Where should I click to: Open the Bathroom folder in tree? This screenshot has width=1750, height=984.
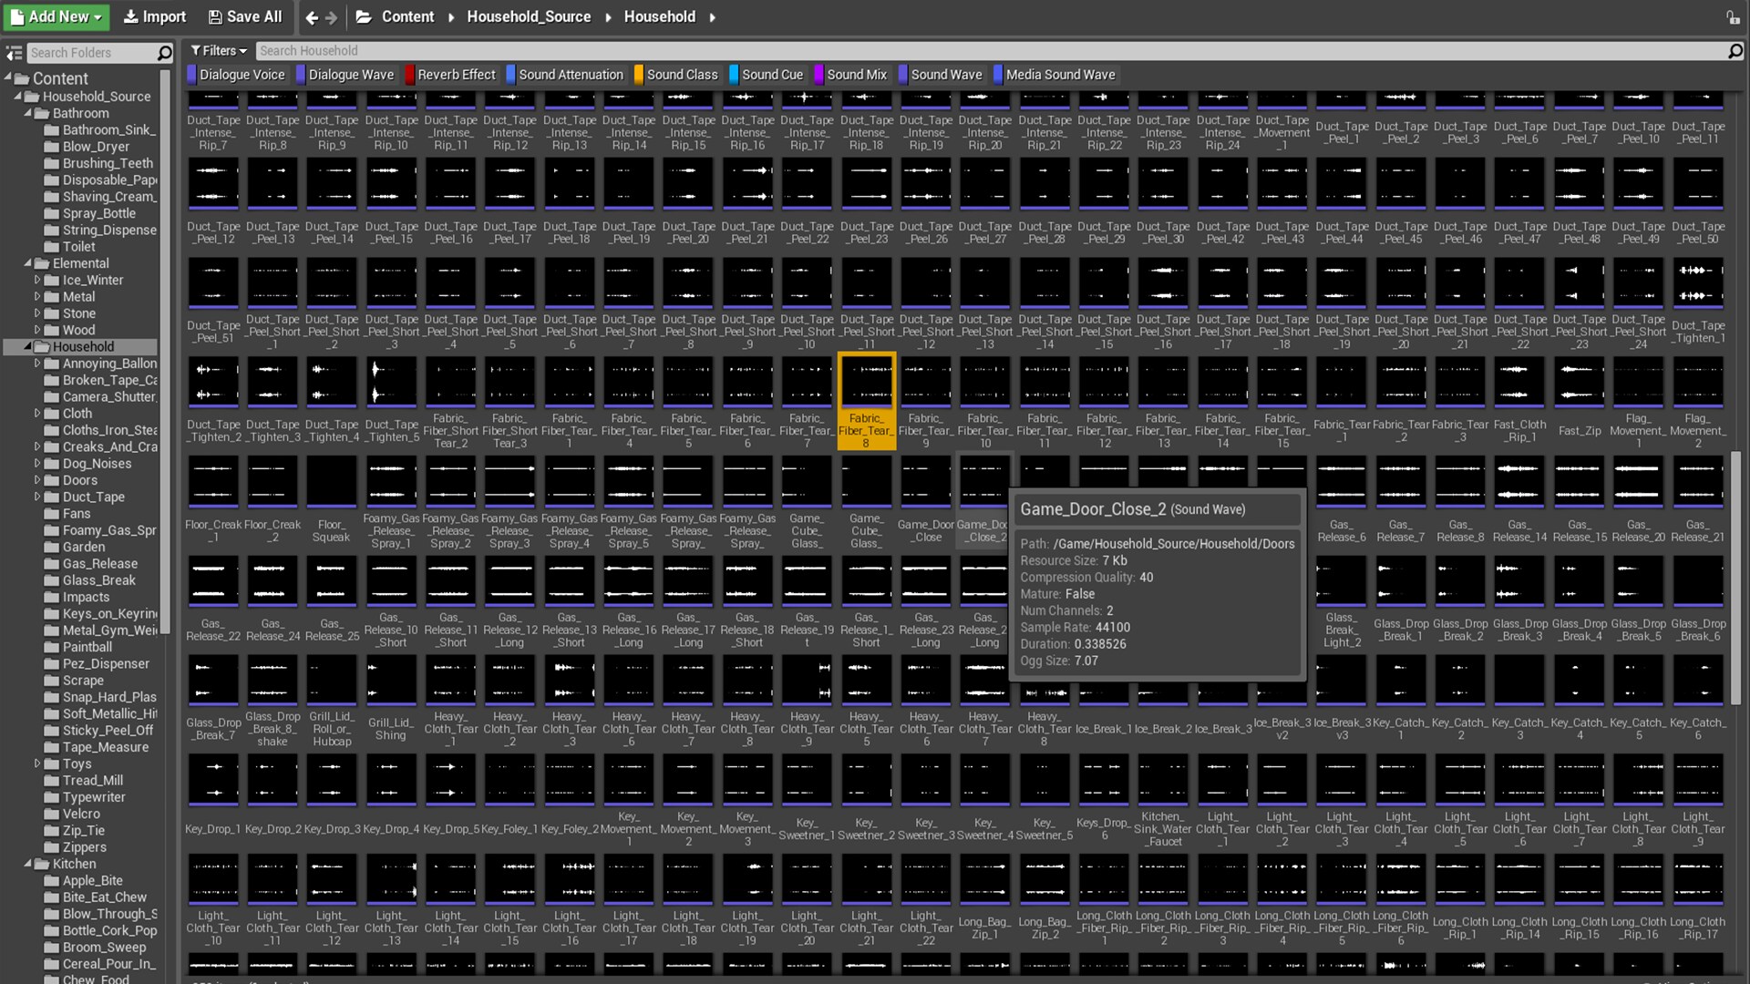[80, 113]
